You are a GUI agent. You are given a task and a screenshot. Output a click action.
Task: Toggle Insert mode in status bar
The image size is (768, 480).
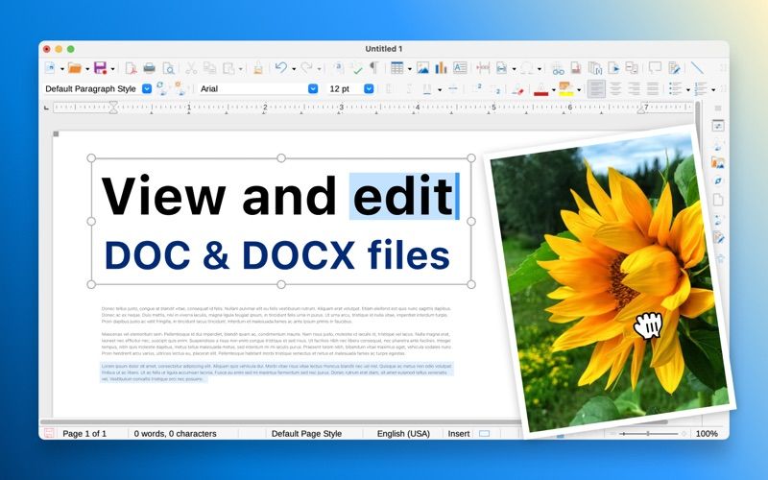(459, 434)
